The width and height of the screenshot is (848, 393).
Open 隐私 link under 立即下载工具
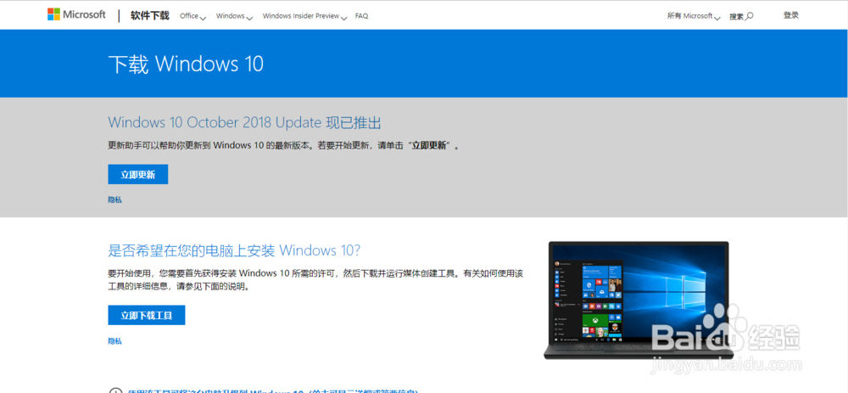point(114,341)
